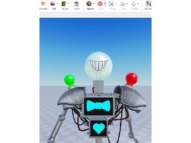Click the GUI icon in toolbar
The image size is (191, 143).
(x=53, y=4)
